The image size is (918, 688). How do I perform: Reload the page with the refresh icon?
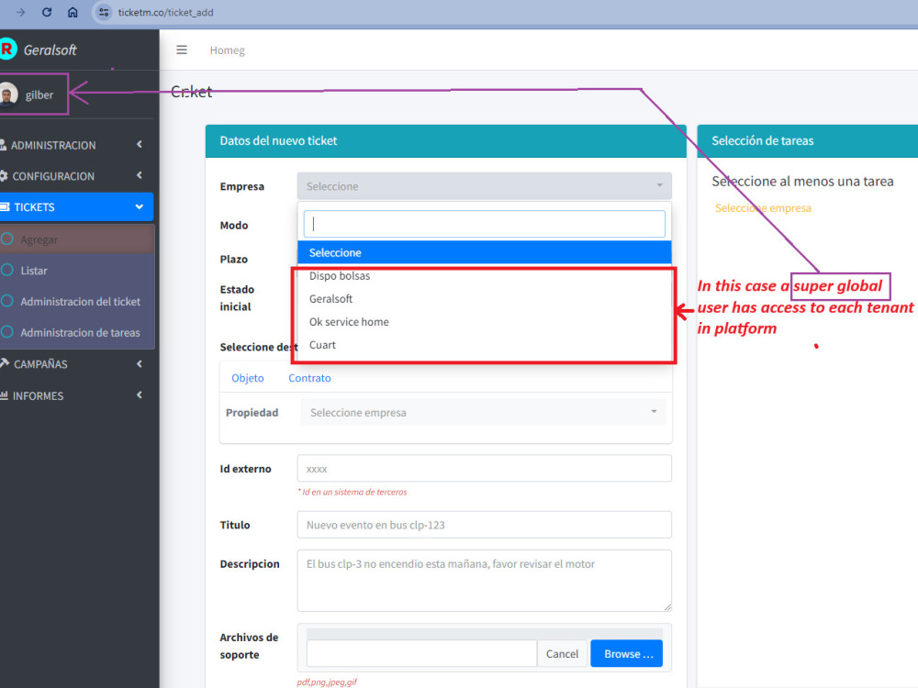tap(47, 12)
